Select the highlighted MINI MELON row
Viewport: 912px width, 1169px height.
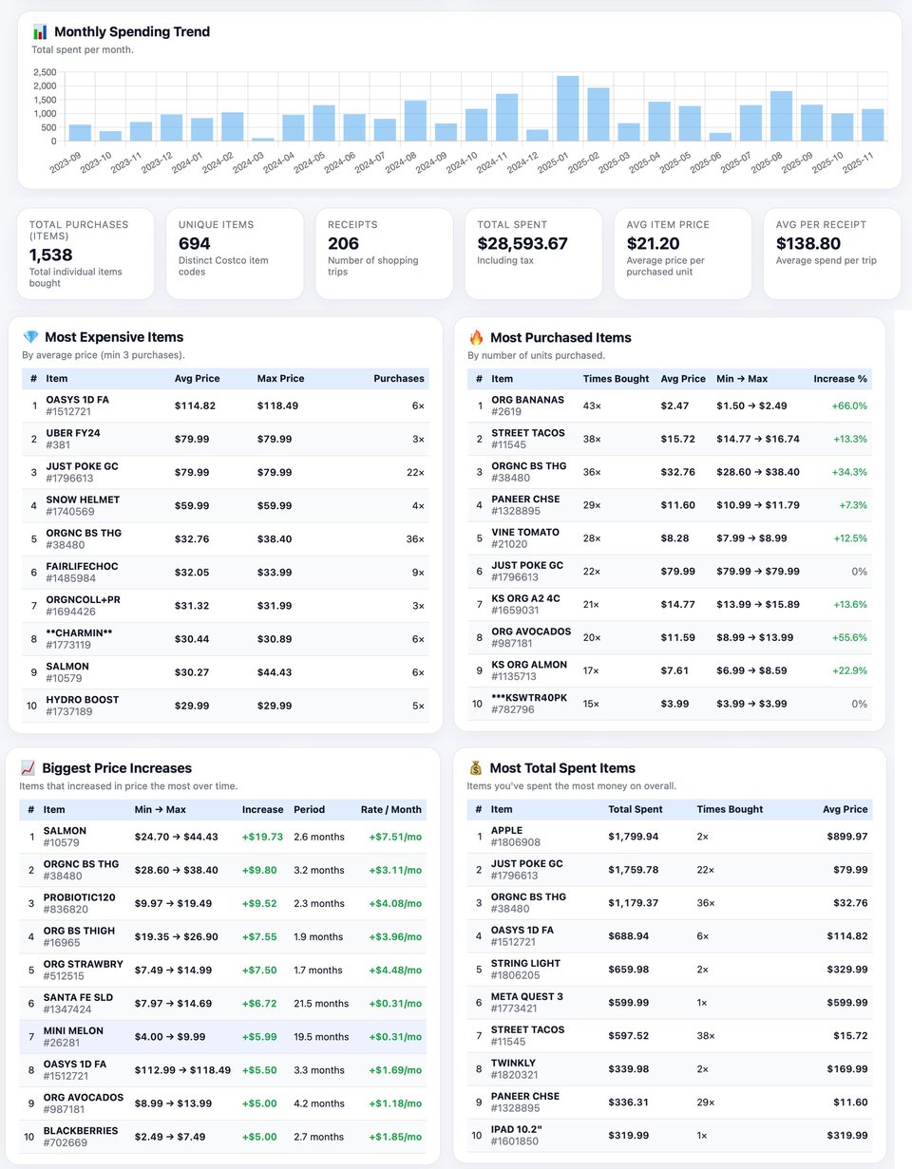pos(222,1037)
